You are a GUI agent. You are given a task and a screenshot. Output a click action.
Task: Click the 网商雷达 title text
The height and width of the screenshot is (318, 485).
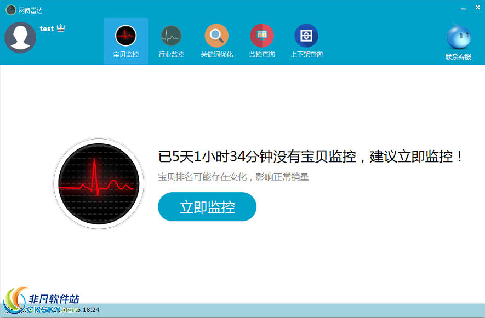click(x=30, y=10)
